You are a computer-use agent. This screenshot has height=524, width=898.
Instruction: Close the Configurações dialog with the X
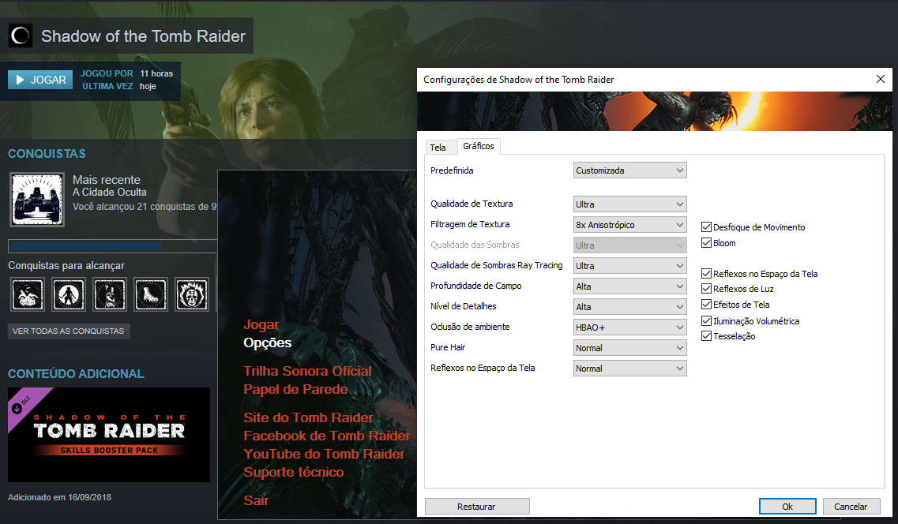(881, 79)
